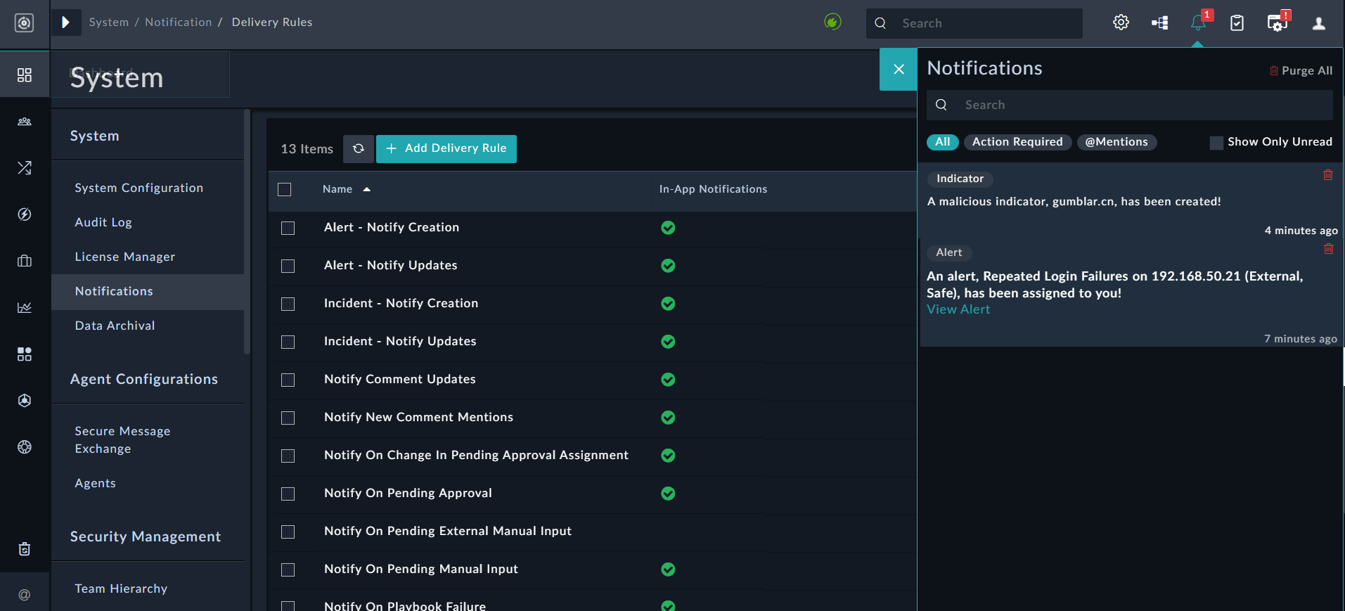Open the shuffle arrows icon in sidebar
Image resolution: width=1345 pixels, height=611 pixels.
25,168
